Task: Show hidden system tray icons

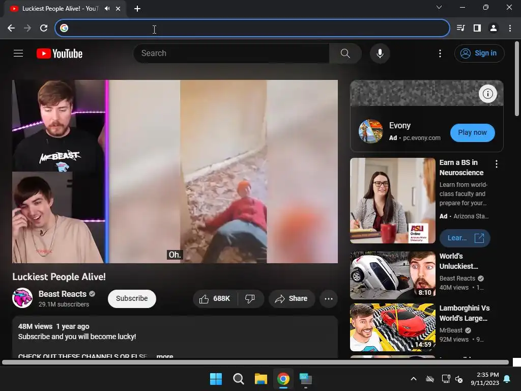Action: point(414,379)
